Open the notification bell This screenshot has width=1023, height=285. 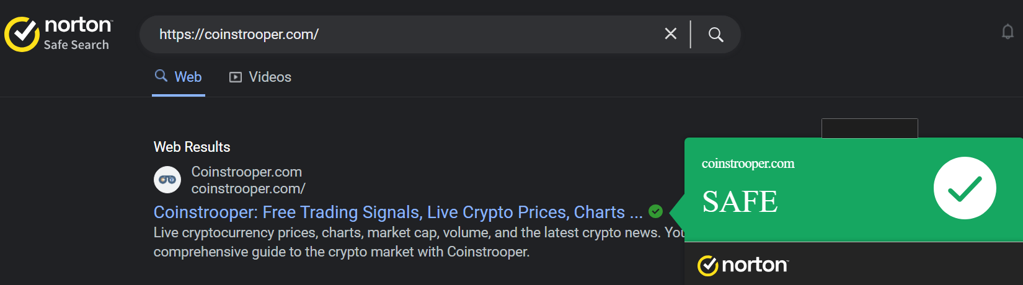[1007, 32]
